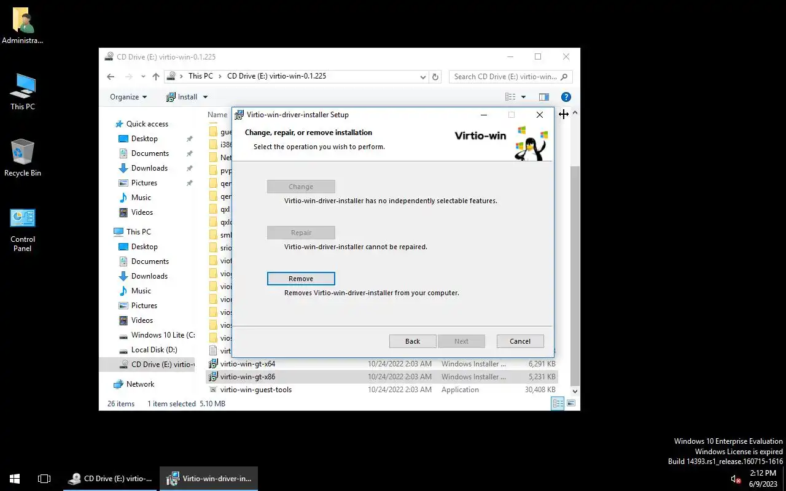Open the Install dropdown arrow
Viewport: 786px width, 491px height.
[x=205, y=97]
